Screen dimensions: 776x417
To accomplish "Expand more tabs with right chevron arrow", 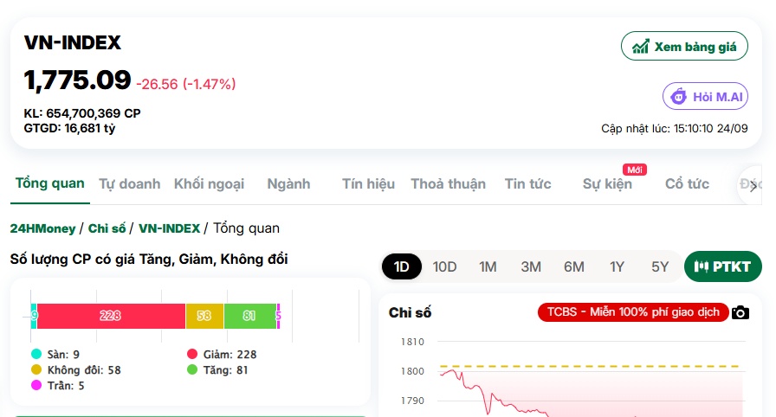I will tap(753, 186).
